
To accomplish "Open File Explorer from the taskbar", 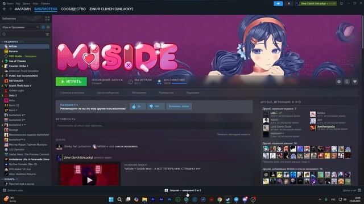I will point(144,199).
